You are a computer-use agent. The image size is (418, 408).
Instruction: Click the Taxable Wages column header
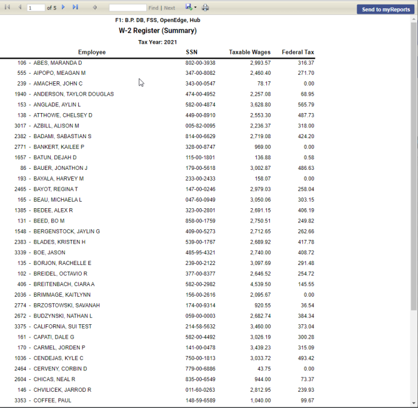tap(250, 52)
